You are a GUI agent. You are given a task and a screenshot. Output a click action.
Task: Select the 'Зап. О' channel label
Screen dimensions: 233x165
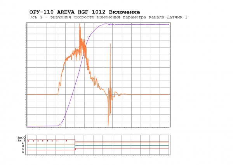click(21, 138)
